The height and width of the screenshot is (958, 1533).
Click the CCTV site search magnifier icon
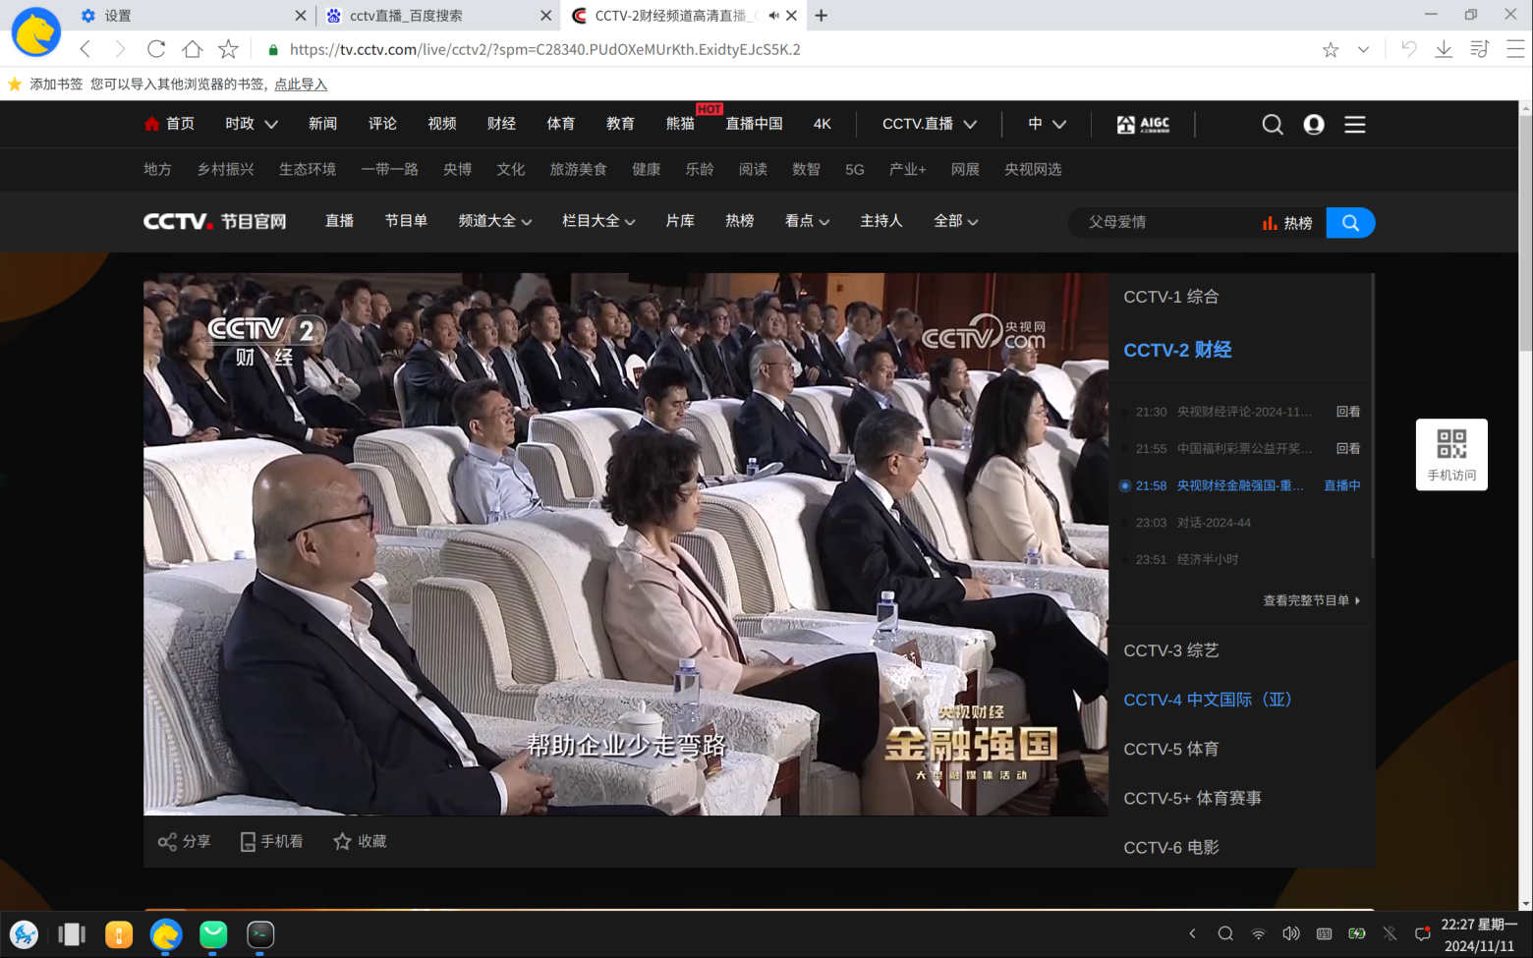pyautogui.click(x=1273, y=124)
